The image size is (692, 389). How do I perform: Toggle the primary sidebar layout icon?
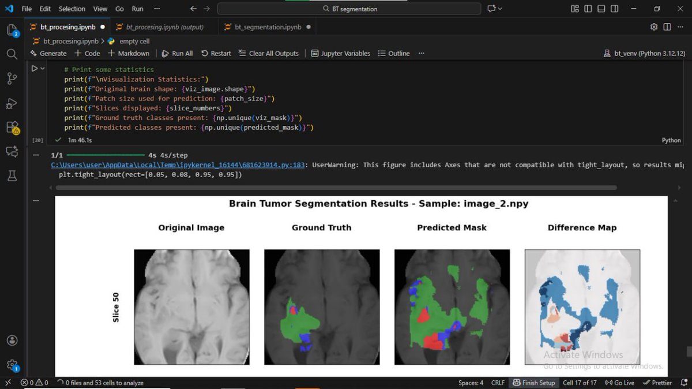pyautogui.click(x=588, y=9)
